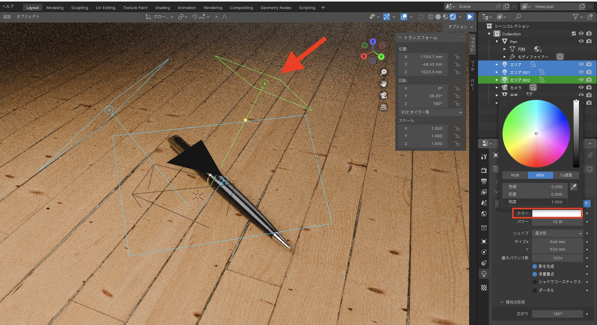Select the 16進数 hex color mode button

[x=566, y=175]
